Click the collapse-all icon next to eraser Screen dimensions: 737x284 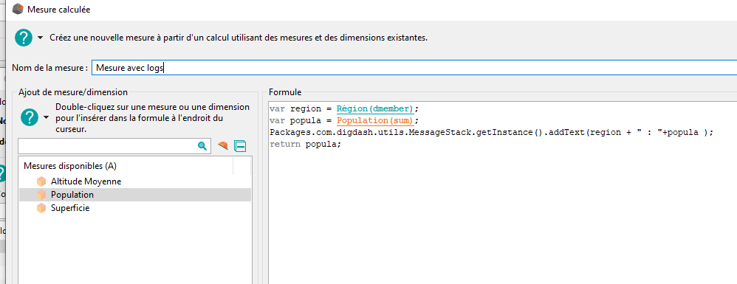(x=240, y=147)
